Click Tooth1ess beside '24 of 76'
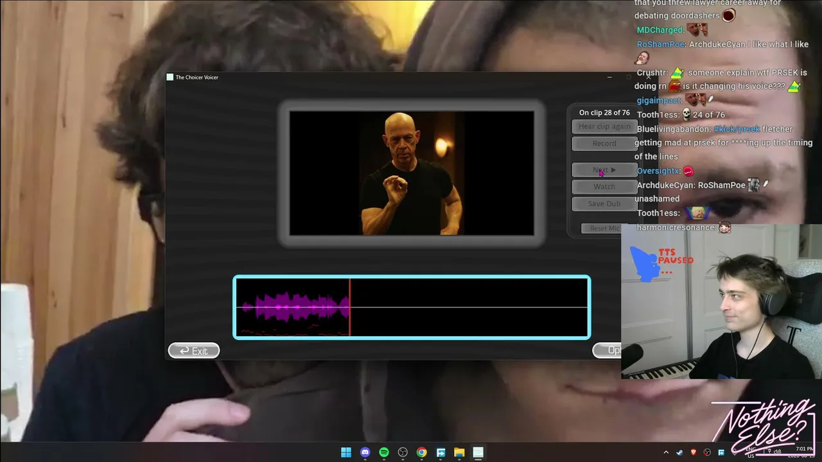 pyautogui.click(x=658, y=115)
